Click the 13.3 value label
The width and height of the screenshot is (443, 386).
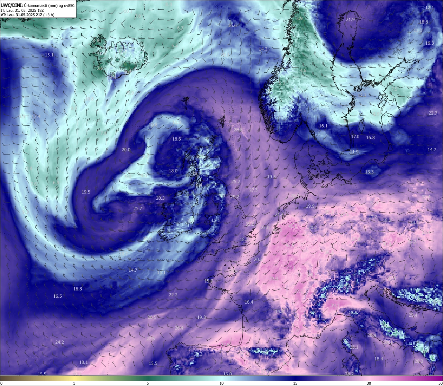[x=369, y=172]
